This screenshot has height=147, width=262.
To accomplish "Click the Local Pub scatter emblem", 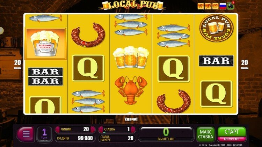I will [216, 28].
